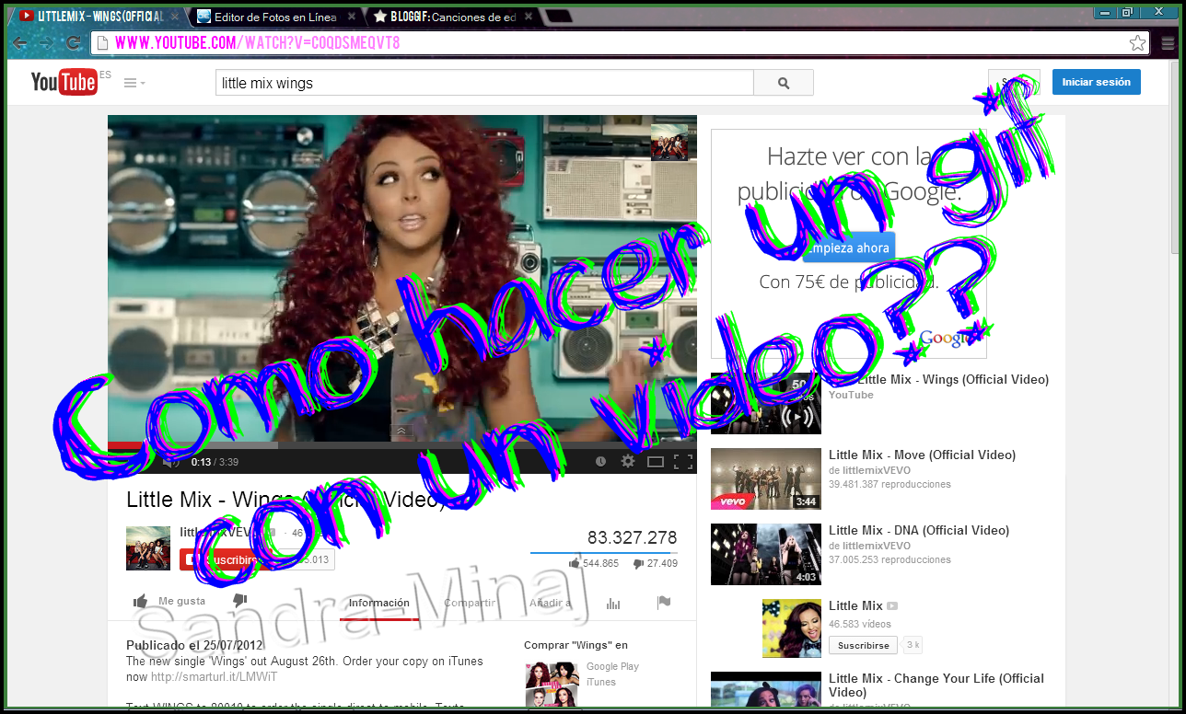Click the littlemixVEVO channel avatar

[x=148, y=548]
